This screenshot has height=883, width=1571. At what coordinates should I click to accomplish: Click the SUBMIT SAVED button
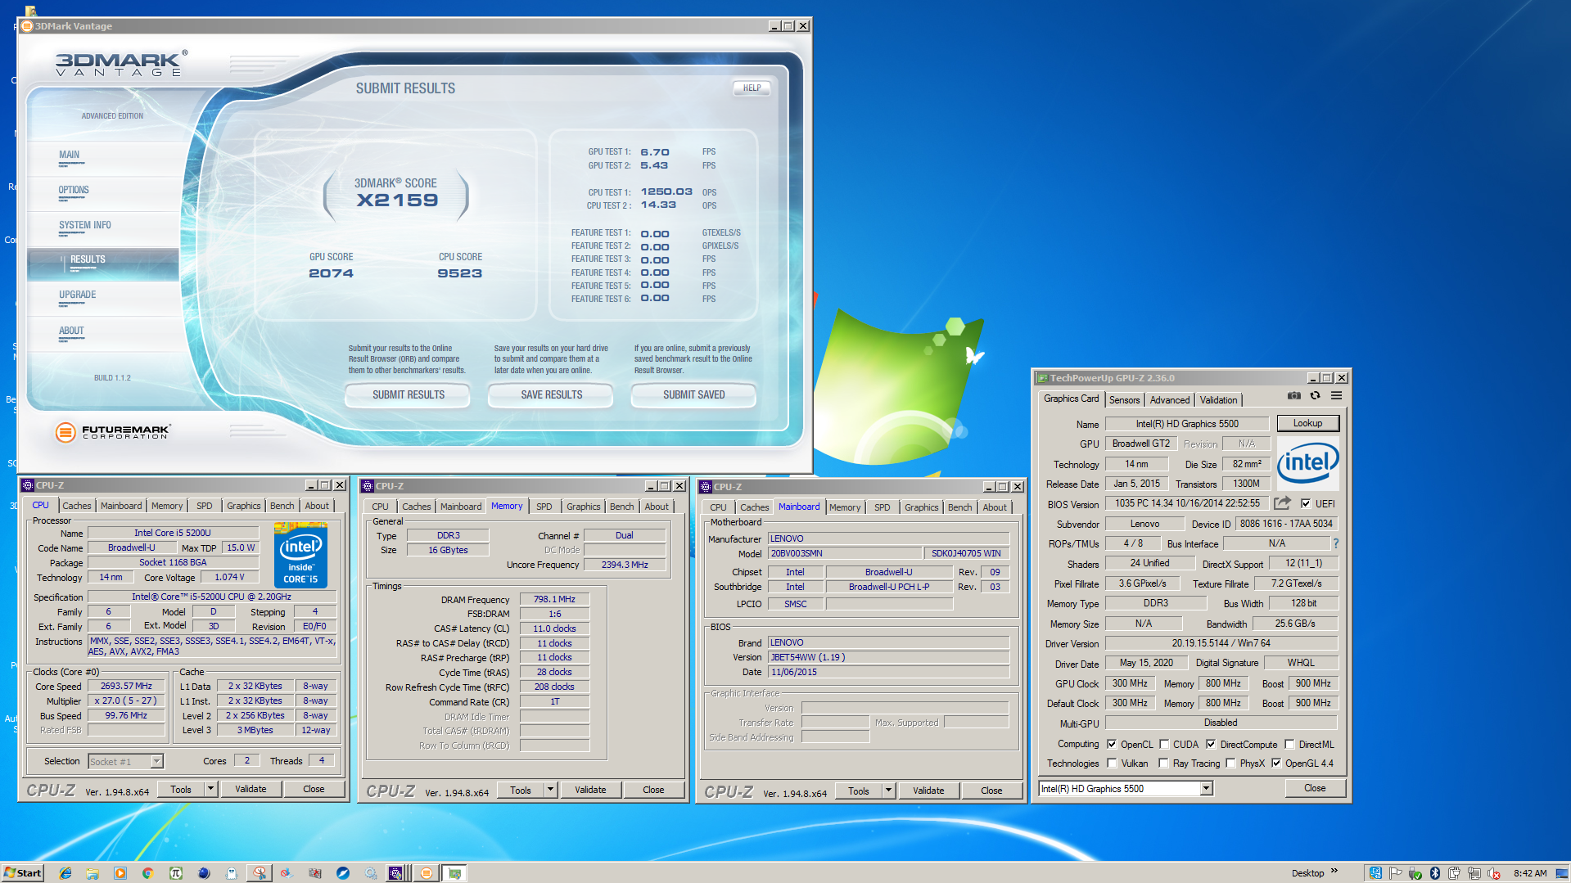click(x=693, y=395)
